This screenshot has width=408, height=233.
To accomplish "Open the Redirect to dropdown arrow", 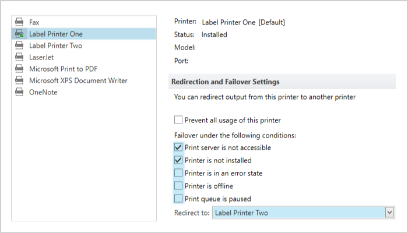I will (390, 213).
